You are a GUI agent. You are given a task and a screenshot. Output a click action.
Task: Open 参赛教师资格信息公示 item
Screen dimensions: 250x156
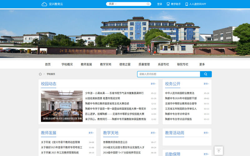[x=115, y=142]
